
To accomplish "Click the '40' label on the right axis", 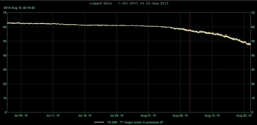I will pos(253,55).
